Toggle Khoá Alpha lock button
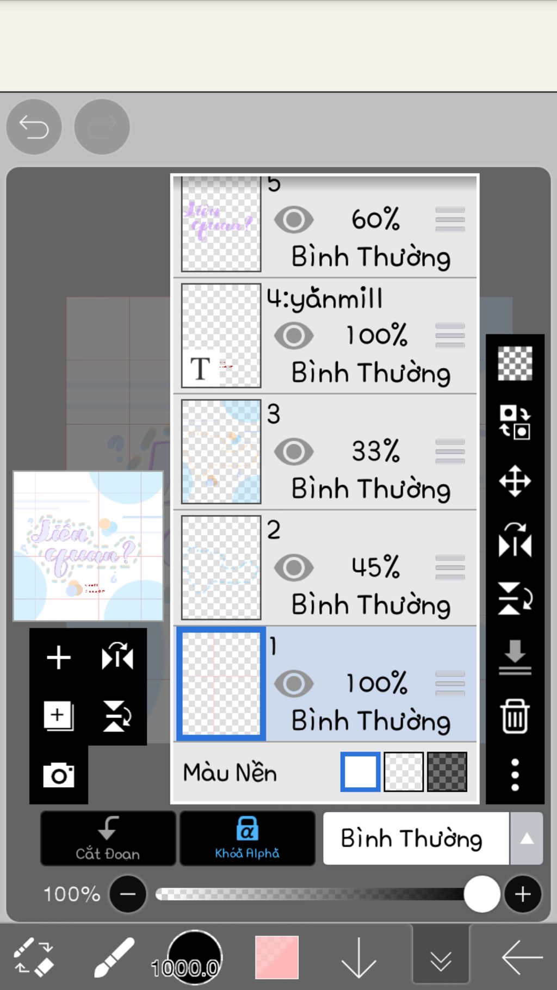This screenshot has height=990, width=557. [247, 839]
